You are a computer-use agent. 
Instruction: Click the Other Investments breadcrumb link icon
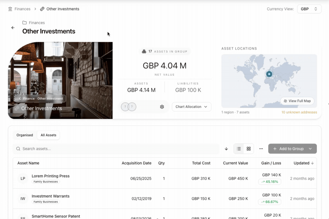(x=42, y=9)
